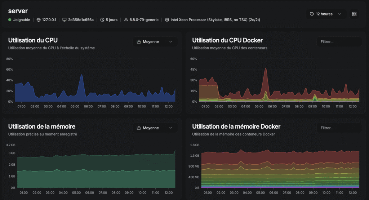Click the Linux penguin kernel icon

pyautogui.click(x=126, y=20)
